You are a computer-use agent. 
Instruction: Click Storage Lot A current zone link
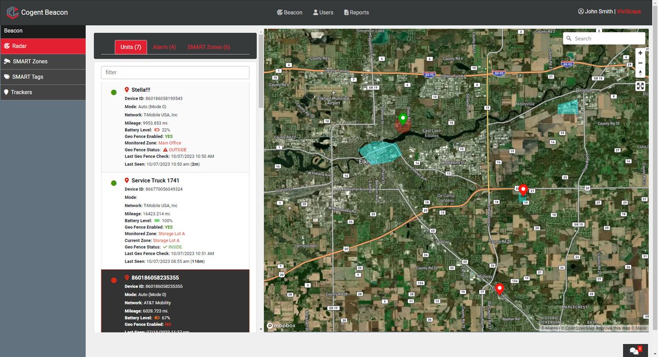tap(166, 240)
